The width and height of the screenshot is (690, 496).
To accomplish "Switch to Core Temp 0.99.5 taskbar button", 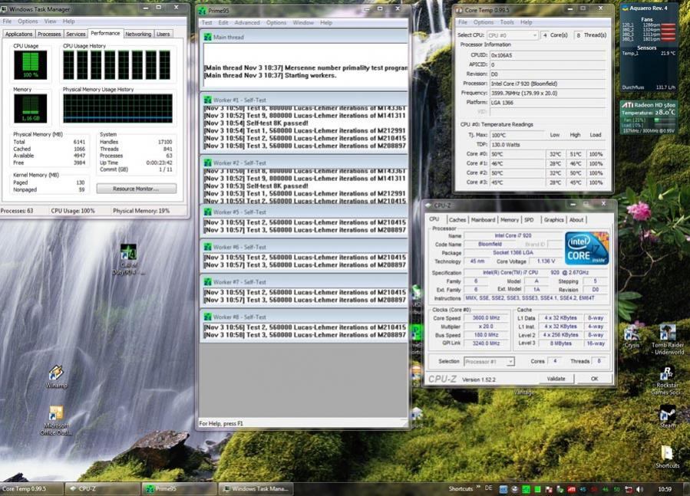I will (x=31, y=488).
